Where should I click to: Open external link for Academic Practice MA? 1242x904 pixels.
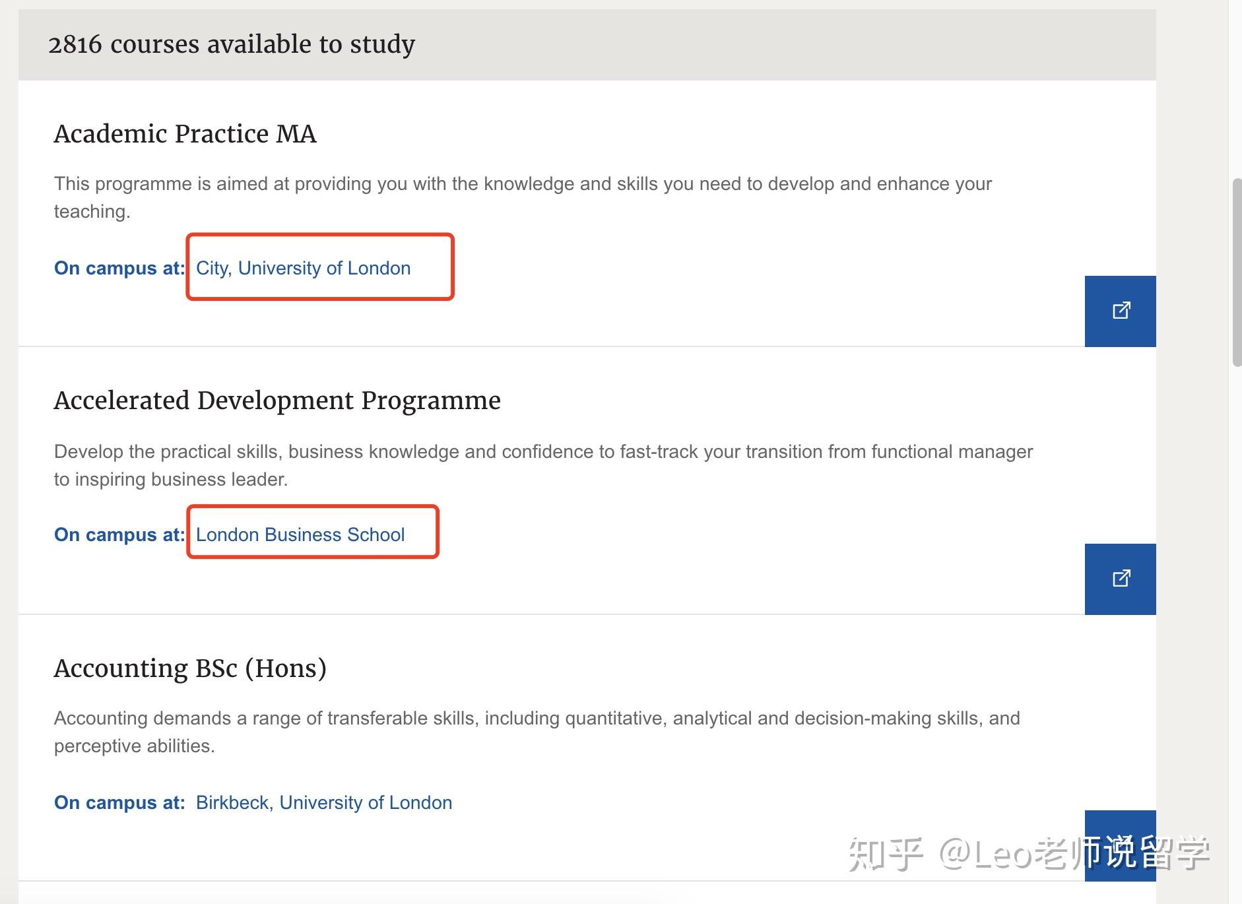pyautogui.click(x=1120, y=311)
